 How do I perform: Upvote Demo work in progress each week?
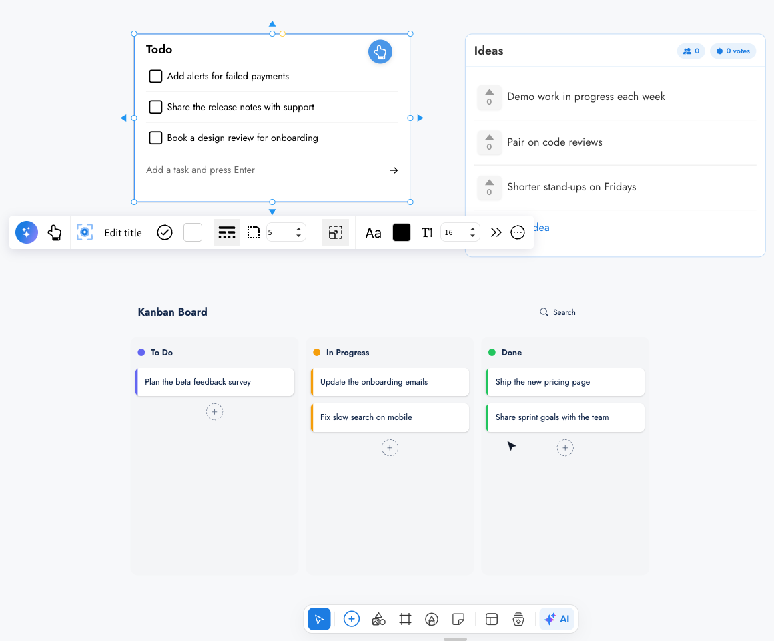click(x=489, y=97)
